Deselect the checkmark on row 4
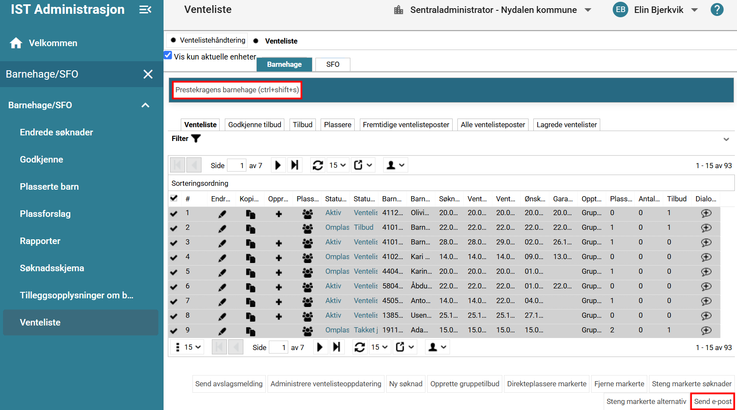The image size is (737, 410). 174,257
